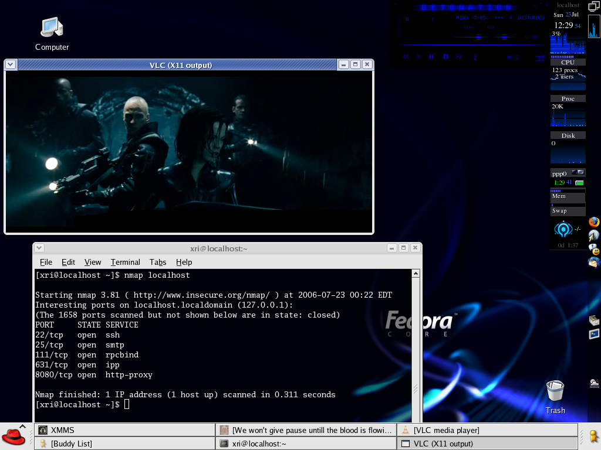Click the weather applet icon

tap(595, 383)
